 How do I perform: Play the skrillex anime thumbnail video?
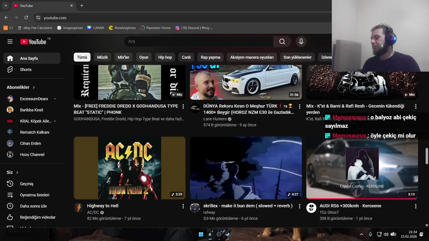(x=246, y=168)
